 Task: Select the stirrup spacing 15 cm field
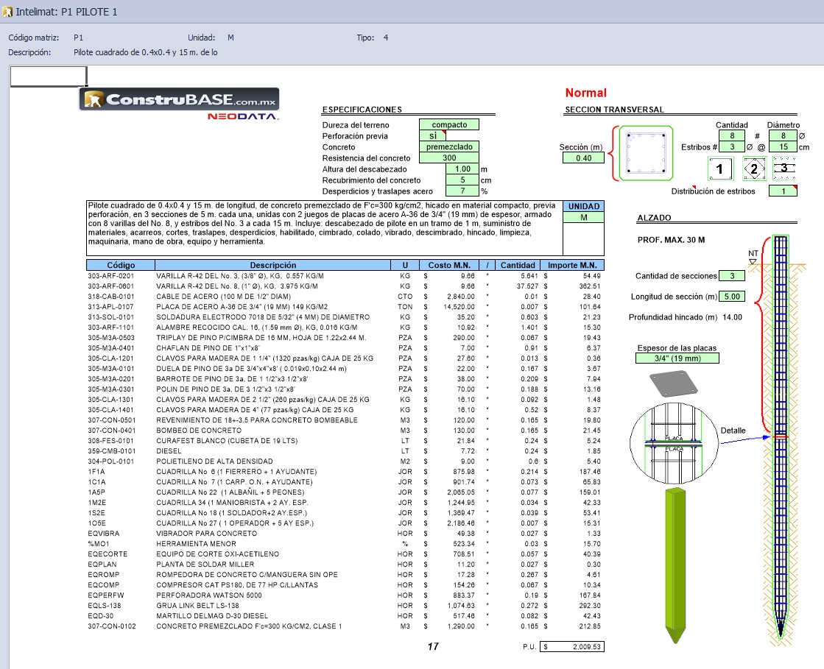tap(783, 147)
